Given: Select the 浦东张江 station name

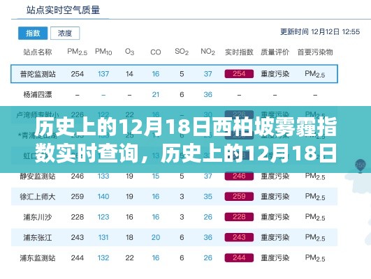Looking at the screenshot, I should click(x=38, y=237).
